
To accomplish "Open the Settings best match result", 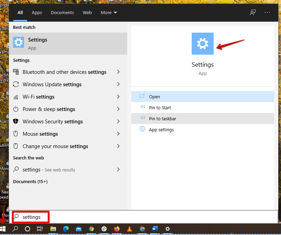I will [x=68, y=44].
